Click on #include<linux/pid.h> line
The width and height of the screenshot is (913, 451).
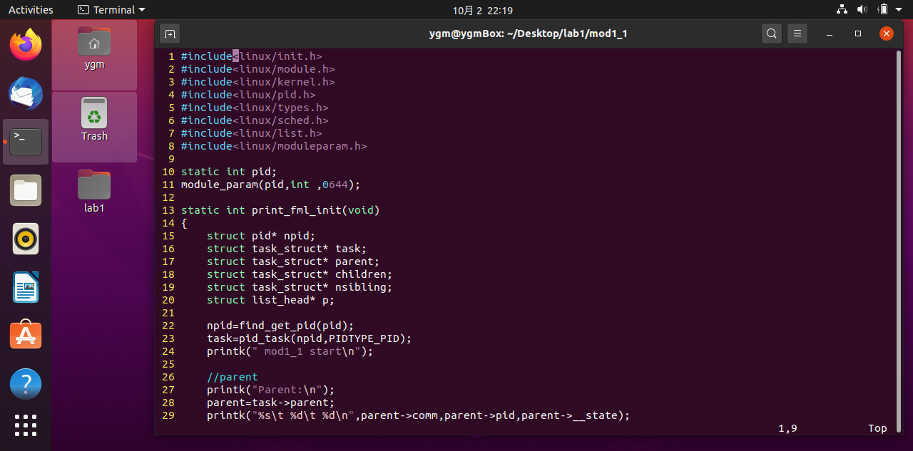248,95
